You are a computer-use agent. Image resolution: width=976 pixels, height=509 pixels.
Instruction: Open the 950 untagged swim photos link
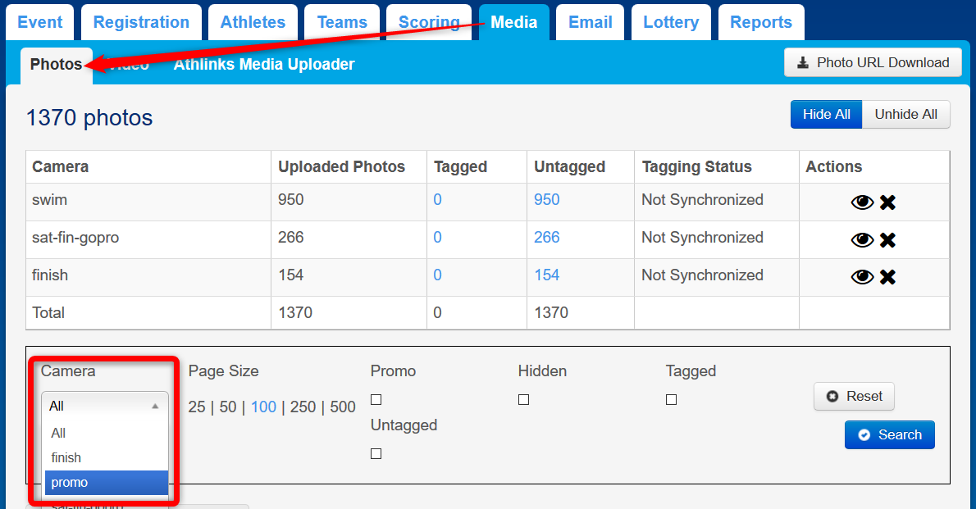click(x=547, y=200)
